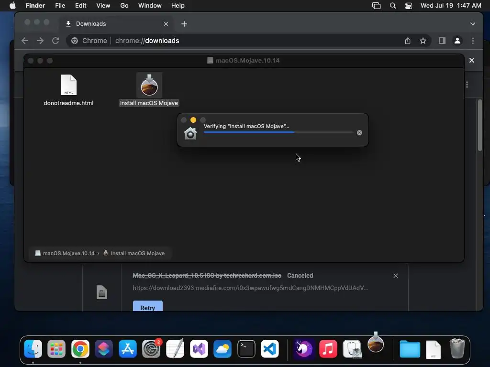Open App Store from the Dock
490x367 pixels.
pos(127,348)
